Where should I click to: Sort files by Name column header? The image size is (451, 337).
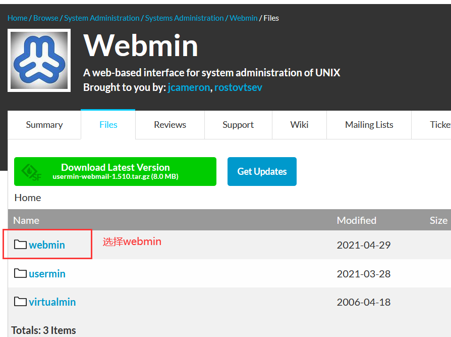[x=26, y=220]
